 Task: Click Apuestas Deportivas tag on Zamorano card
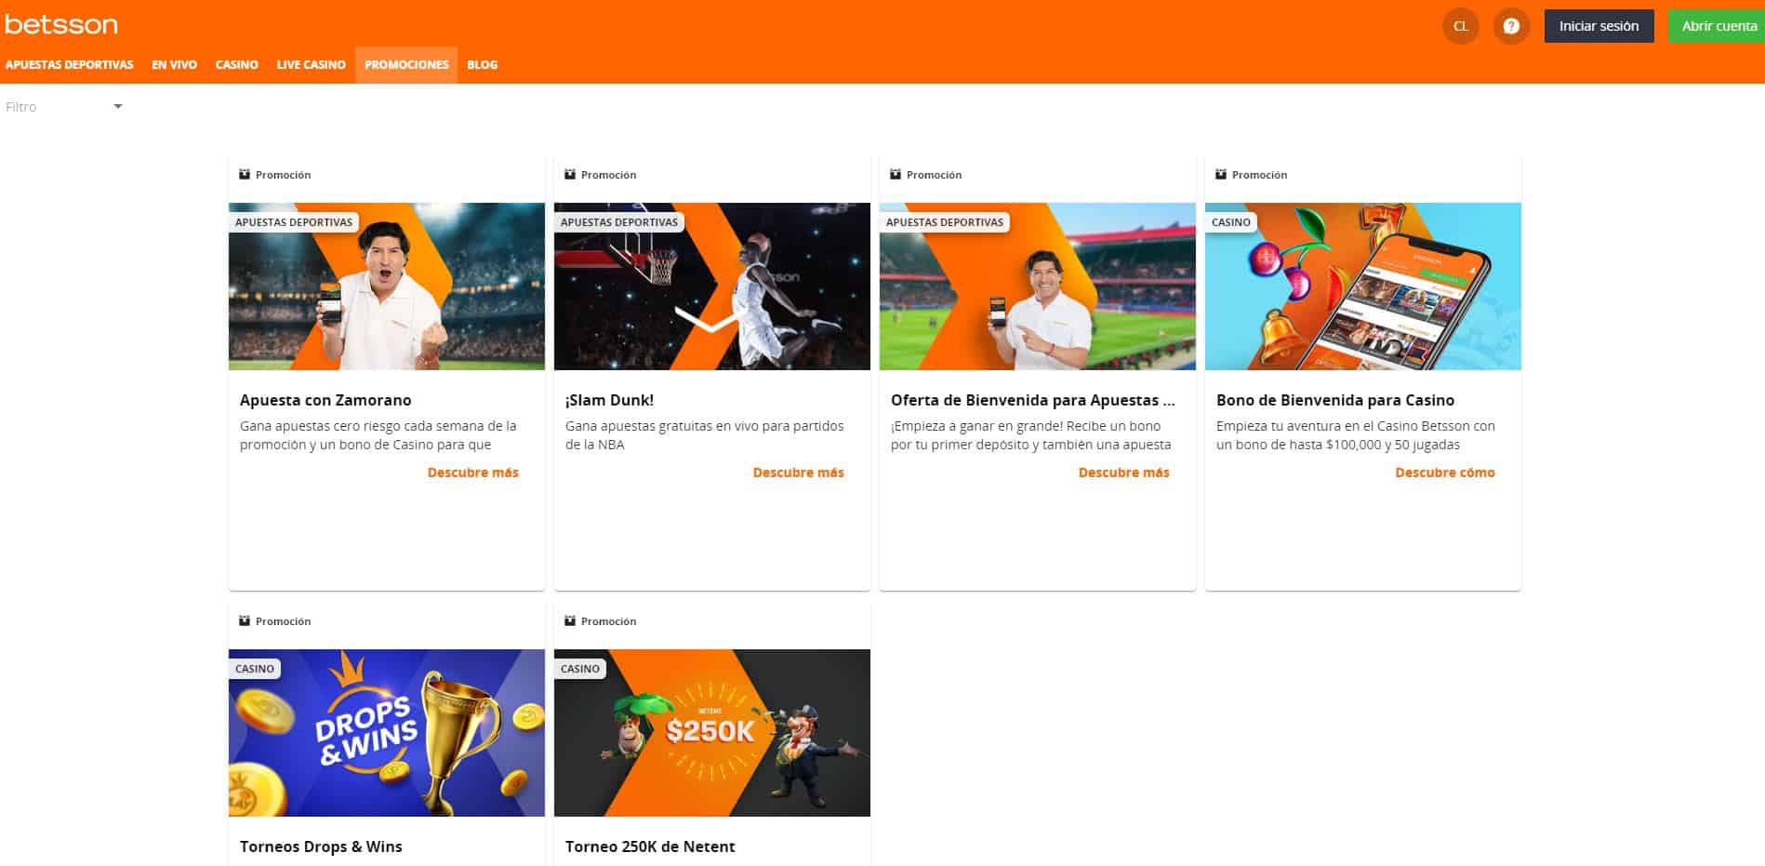coord(294,222)
